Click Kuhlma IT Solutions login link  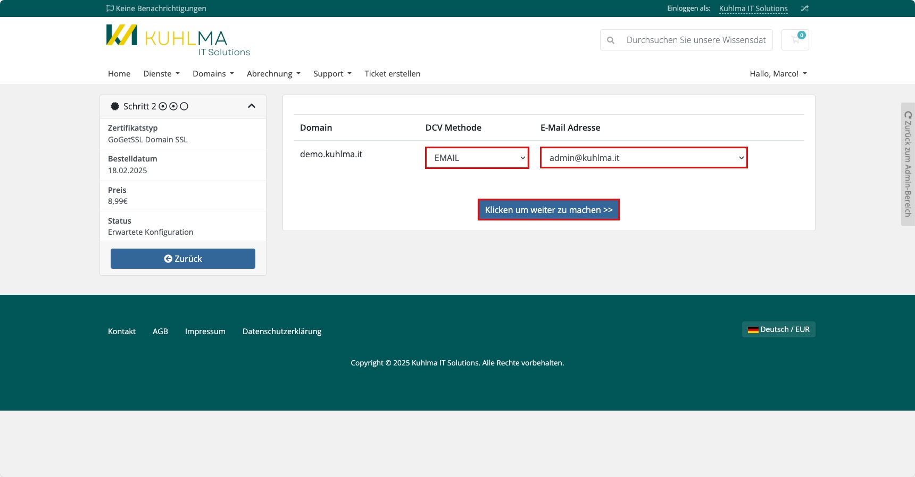(x=753, y=8)
